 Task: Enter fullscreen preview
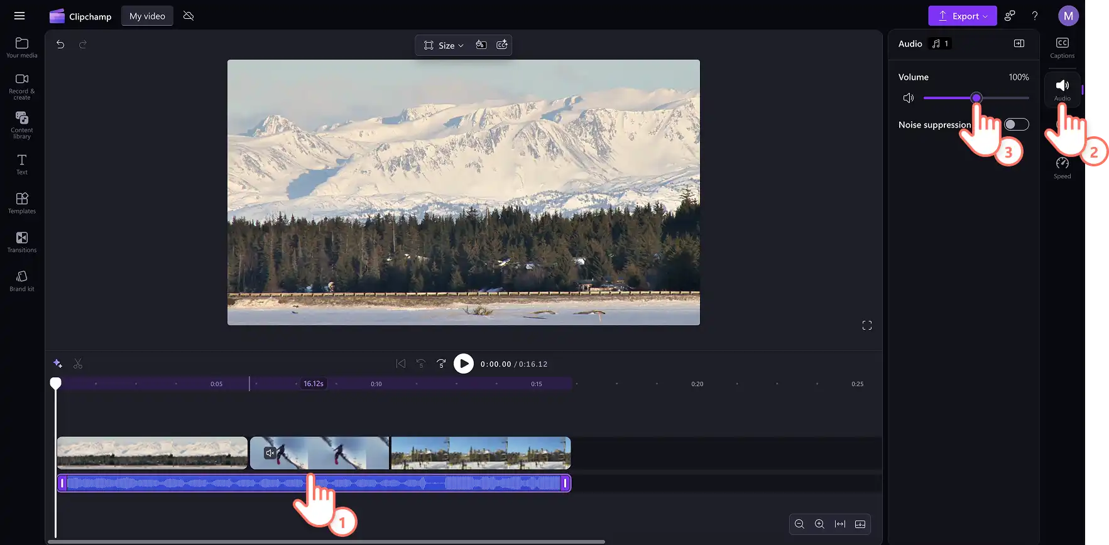click(x=867, y=325)
